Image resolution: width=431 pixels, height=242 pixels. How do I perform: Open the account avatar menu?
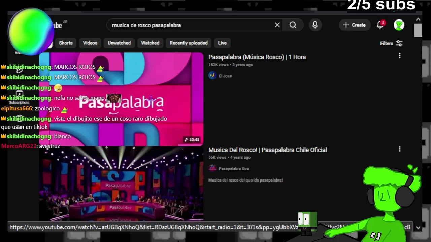[399, 25]
